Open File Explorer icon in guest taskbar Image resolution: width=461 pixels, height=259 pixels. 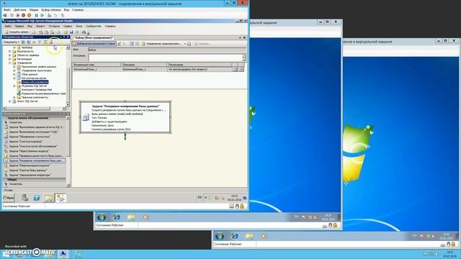pyautogui.click(x=49, y=198)
